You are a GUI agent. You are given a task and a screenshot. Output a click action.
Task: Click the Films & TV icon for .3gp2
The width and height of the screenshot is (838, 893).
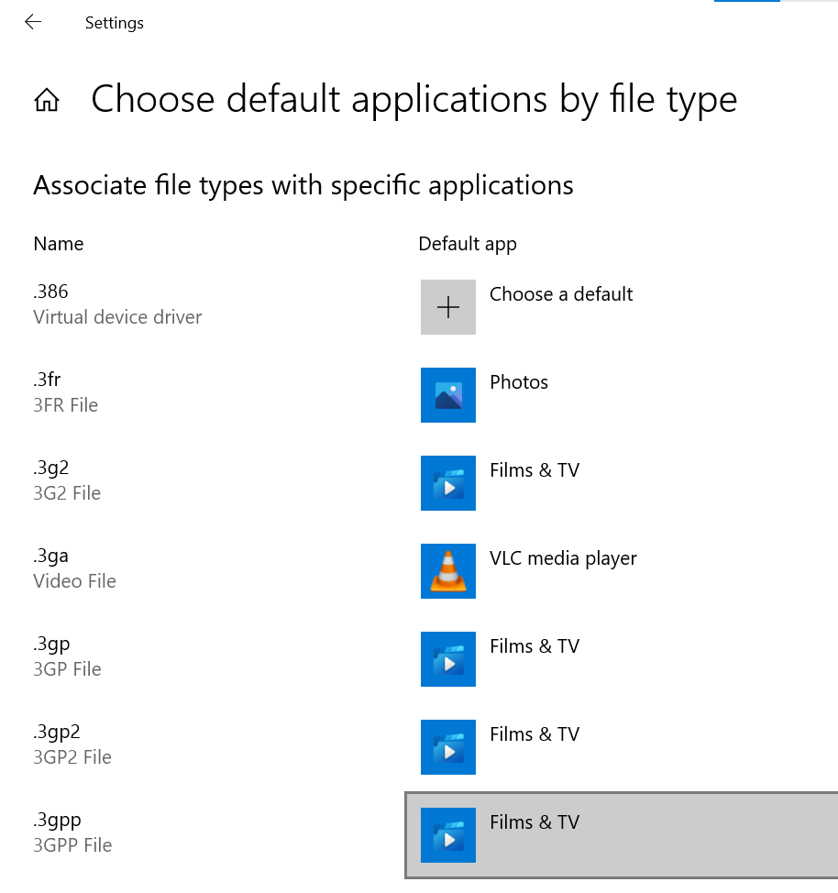point(448,747)
